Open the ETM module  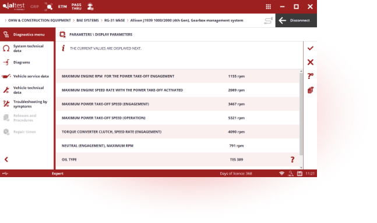tap(62, 7)
